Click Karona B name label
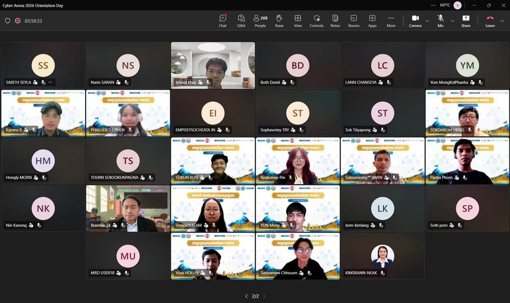This screenshot has height=303, width=510. point(14,130)
